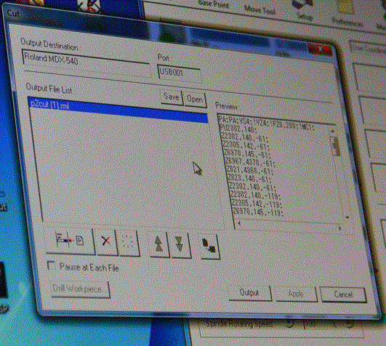Cancel the Cut dialog

(343, 294)
